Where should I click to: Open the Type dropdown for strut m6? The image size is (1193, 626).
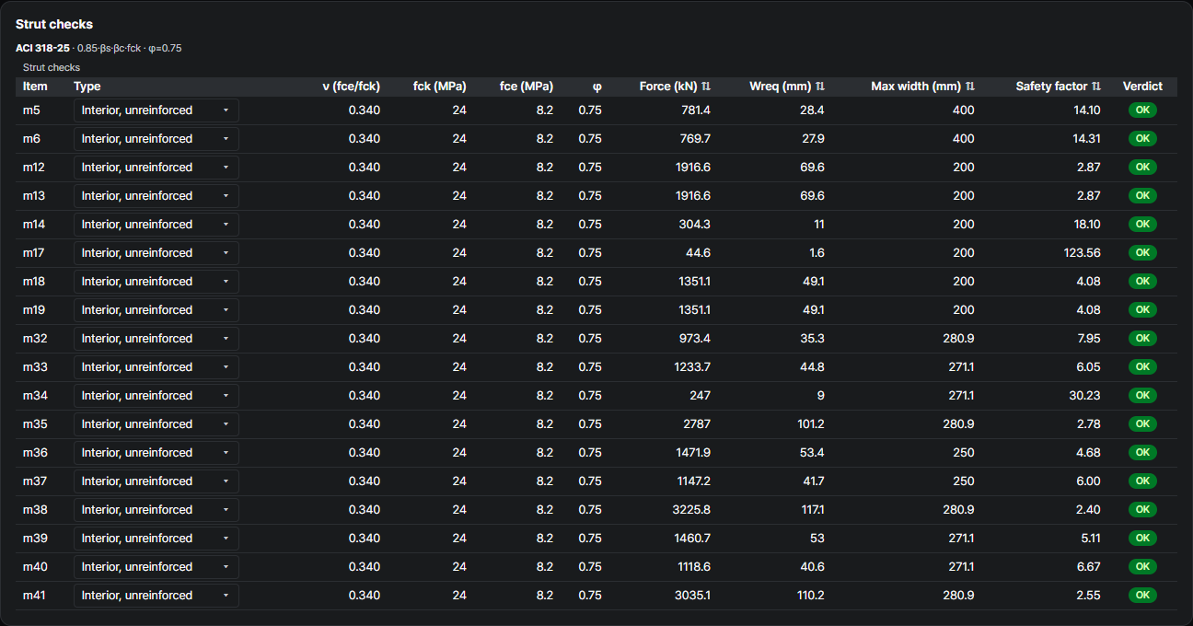(156, 139)
